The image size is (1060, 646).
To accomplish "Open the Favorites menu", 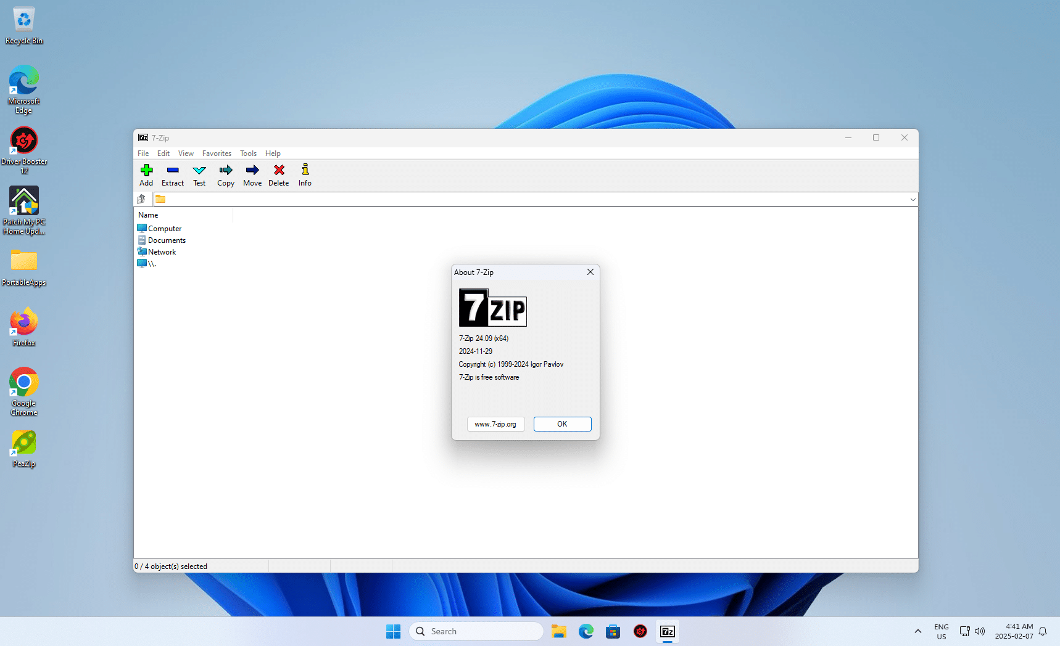I will click(x=217, y=153).
